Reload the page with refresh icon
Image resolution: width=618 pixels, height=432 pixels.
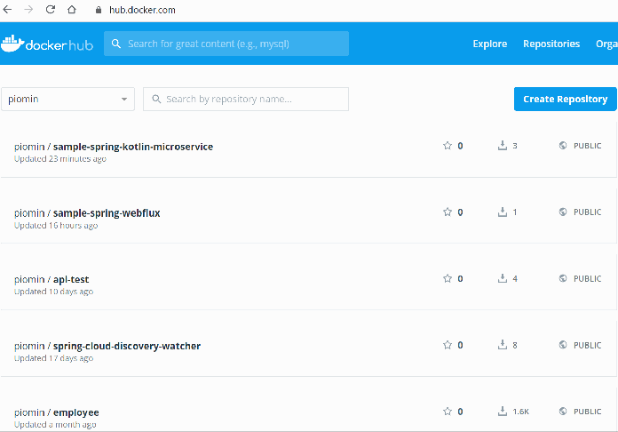coord(51,10)
